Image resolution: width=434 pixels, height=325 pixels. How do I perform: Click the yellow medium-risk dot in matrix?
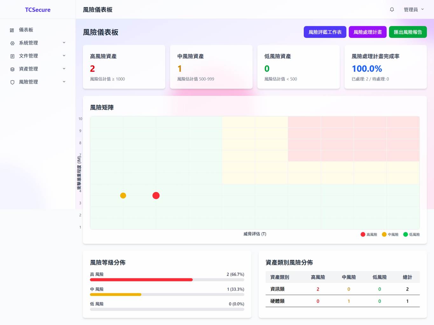[x=123, y=196]
